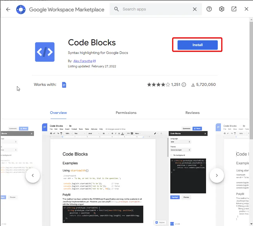Screen dimensions: 253x226
Task: Click the 1,251 ratings count
Action: pyautogui.click(x=175, y=85)
